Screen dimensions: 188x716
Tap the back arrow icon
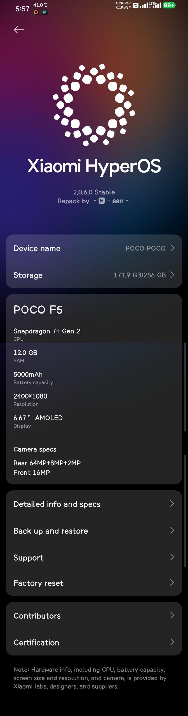point(19,30)
